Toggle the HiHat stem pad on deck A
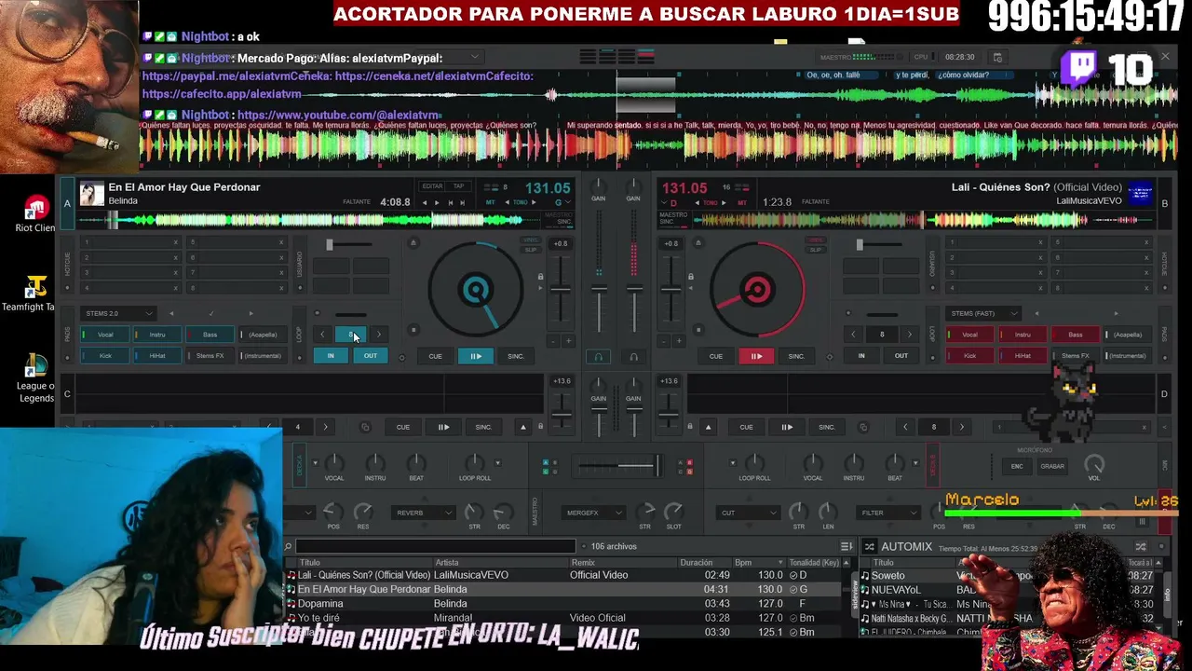The image size is (1192, 671). click(x=157, y=356)
